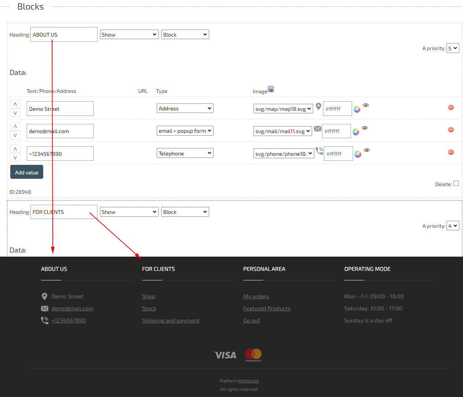Open Type dropdown showing Address
The image size is (463, 397).
tap(185, 109)
